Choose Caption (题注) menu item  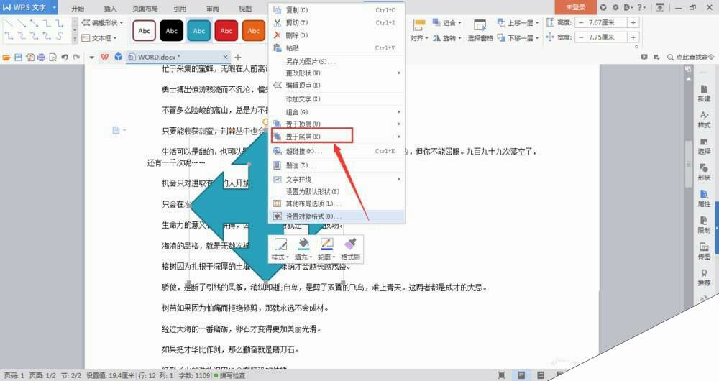(336, 165)
